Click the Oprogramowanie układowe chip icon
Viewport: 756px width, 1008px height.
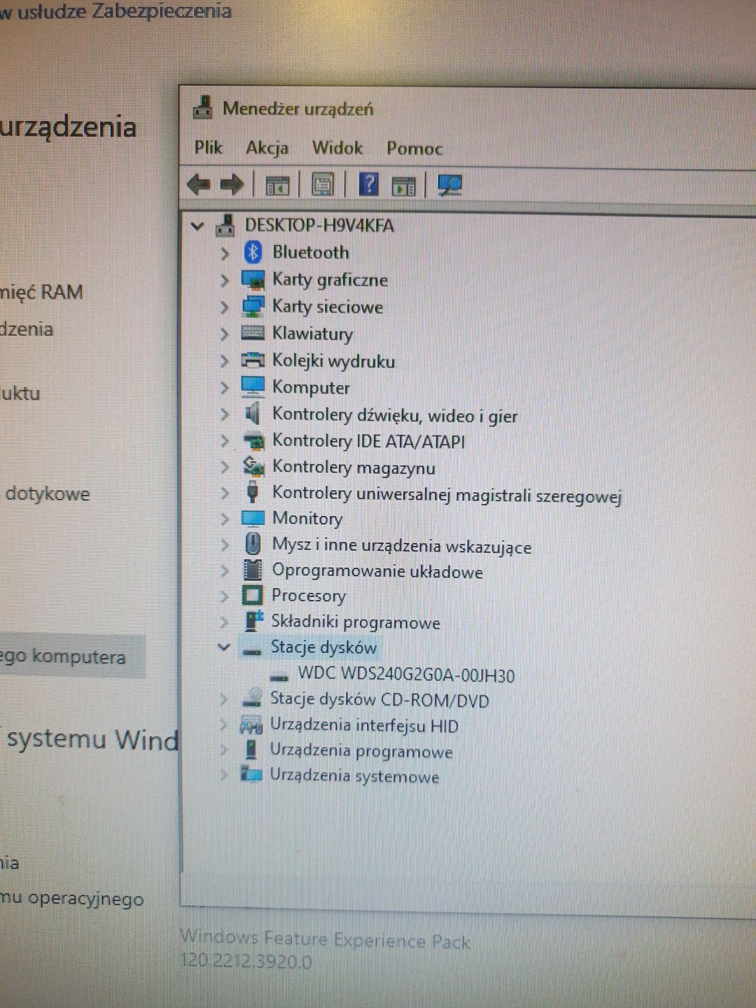point(253,570)
